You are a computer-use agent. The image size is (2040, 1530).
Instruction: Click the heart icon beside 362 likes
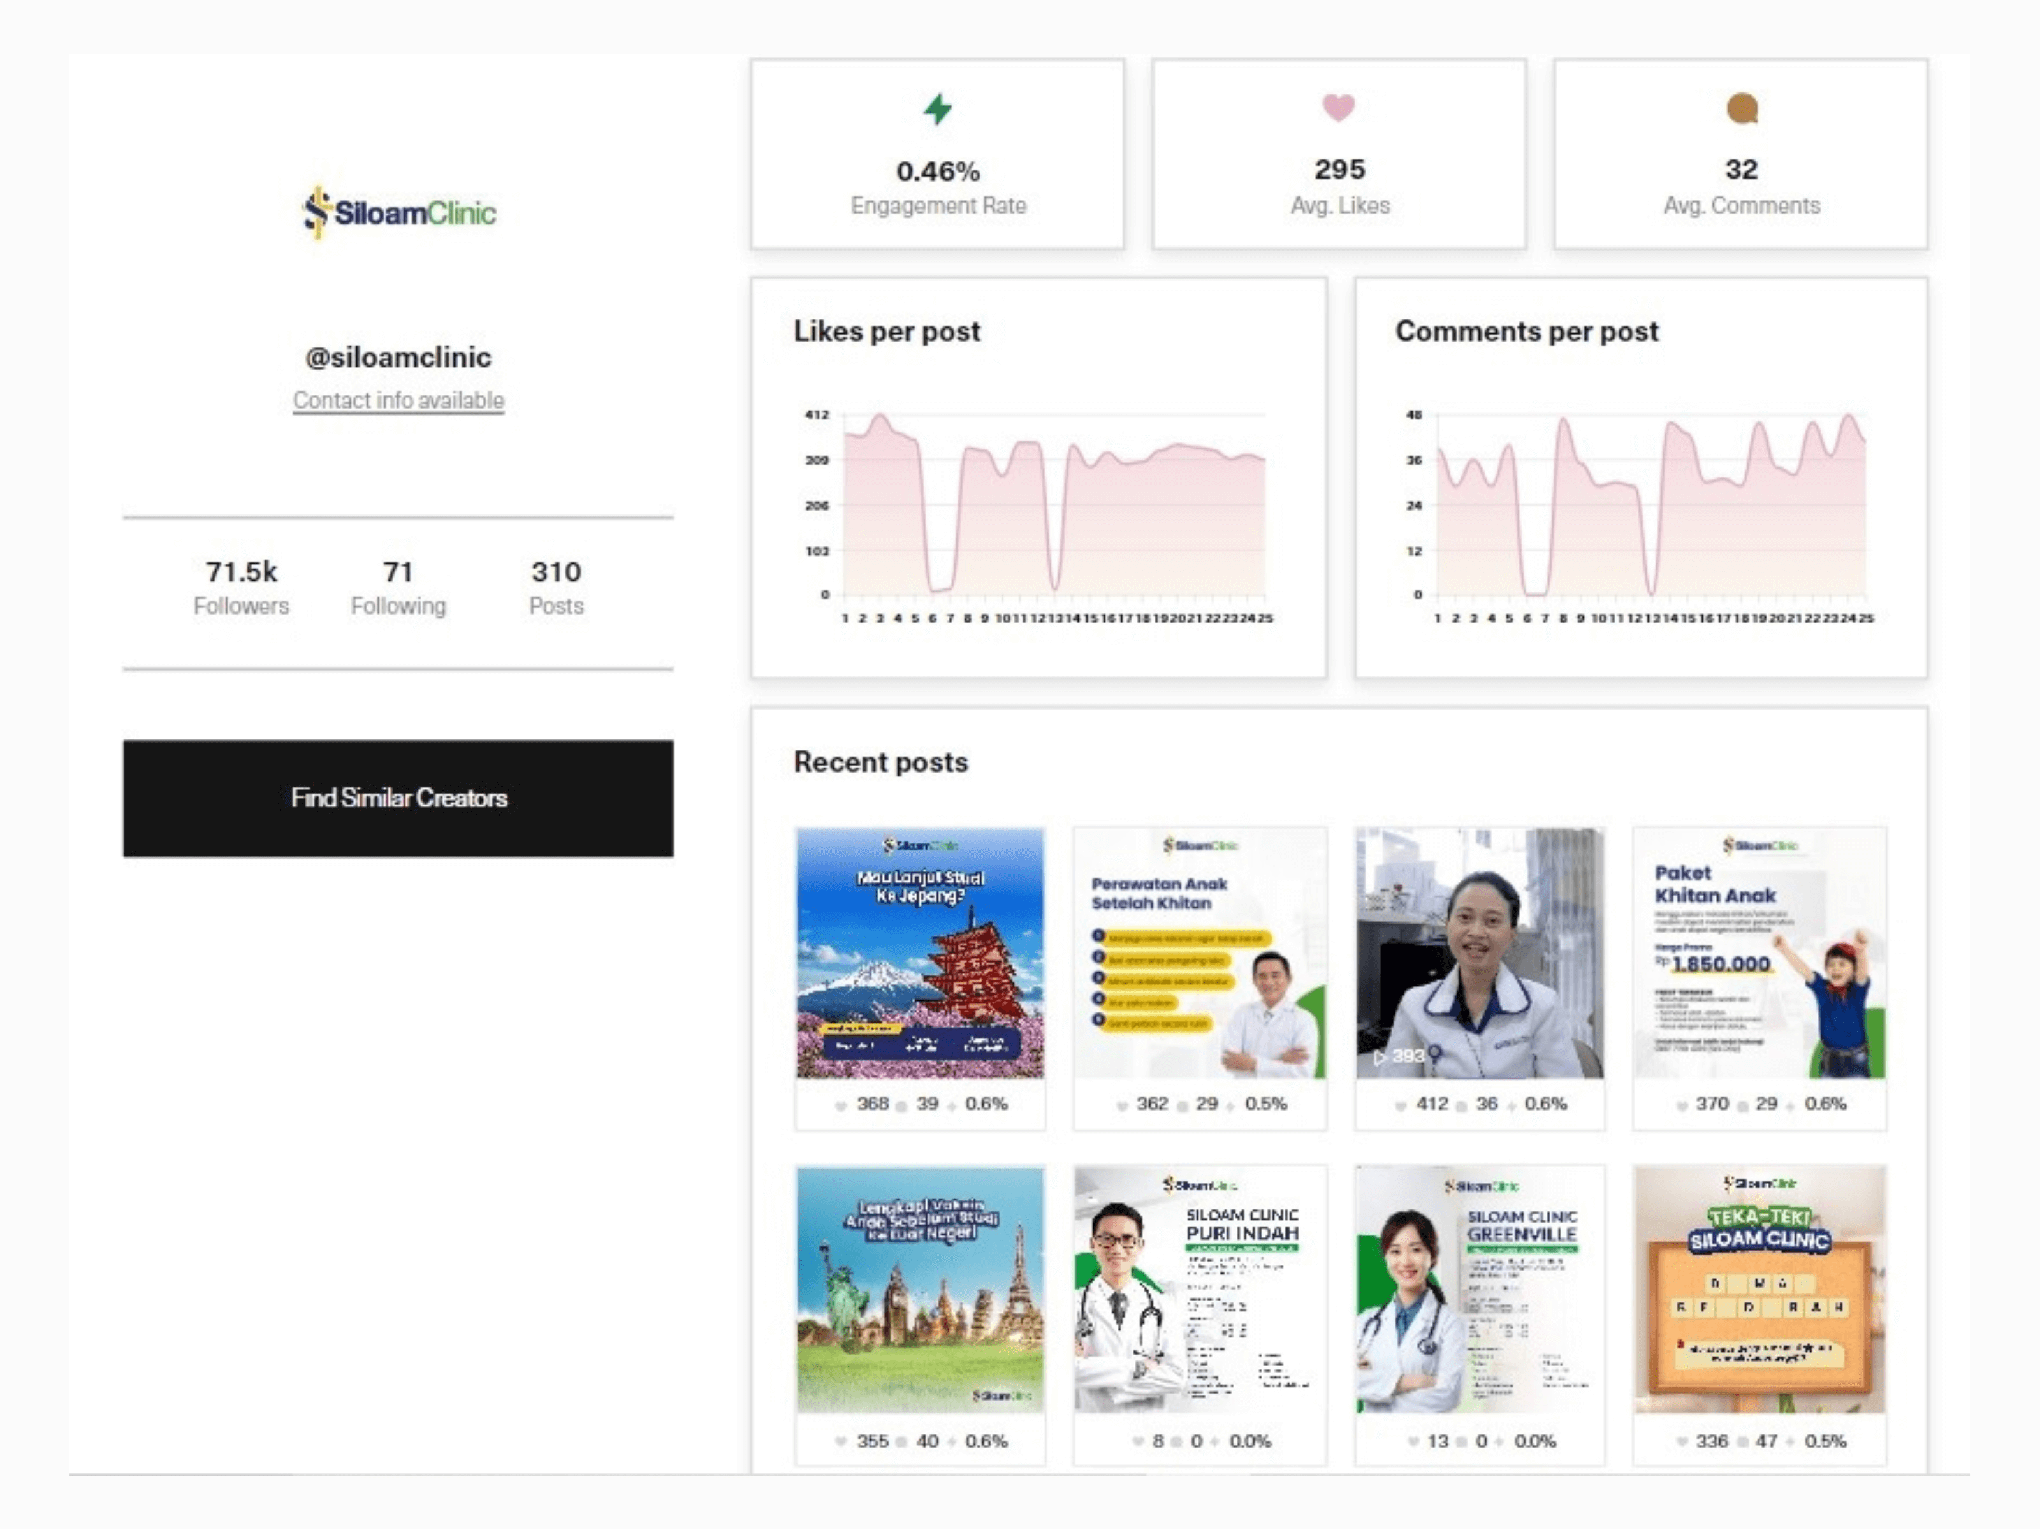pyautogui.click(x=1121, y=1106)
